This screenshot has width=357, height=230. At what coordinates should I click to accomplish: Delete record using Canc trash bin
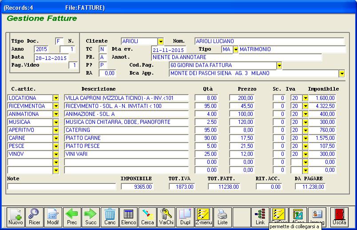pyautogui.click(x=110, y=217)
